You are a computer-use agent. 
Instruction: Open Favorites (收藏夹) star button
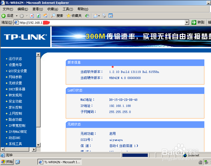[74, 16]
